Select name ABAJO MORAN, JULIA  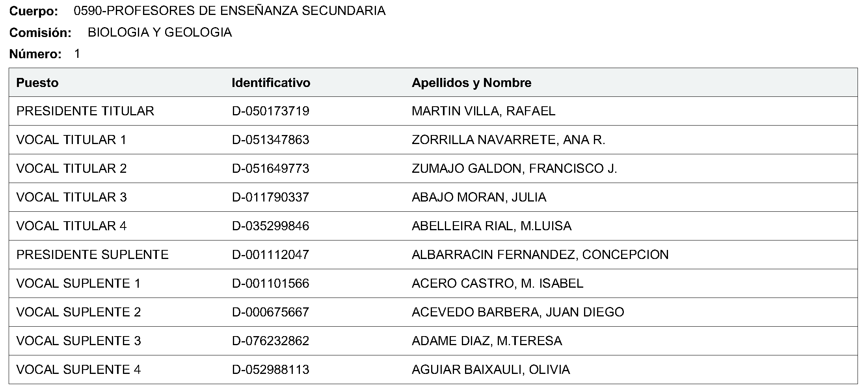pos(479,197)
